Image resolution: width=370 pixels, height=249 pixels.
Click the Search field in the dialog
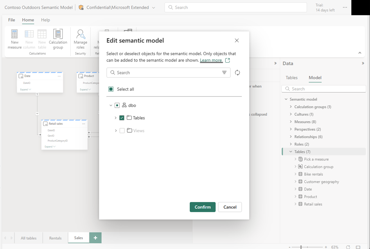(x=169, y=72)
